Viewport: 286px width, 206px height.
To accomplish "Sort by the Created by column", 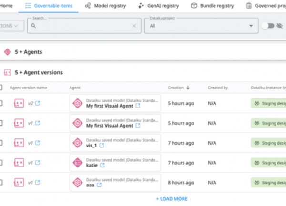I will click(x=218, y=88).
